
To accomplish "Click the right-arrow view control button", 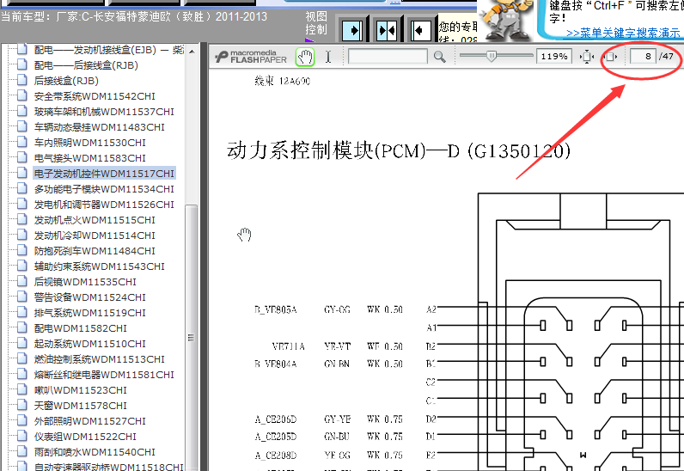I will 352,31.
